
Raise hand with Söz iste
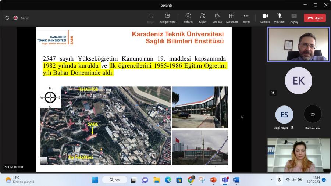pyautogui.click(x=217, y=18)
